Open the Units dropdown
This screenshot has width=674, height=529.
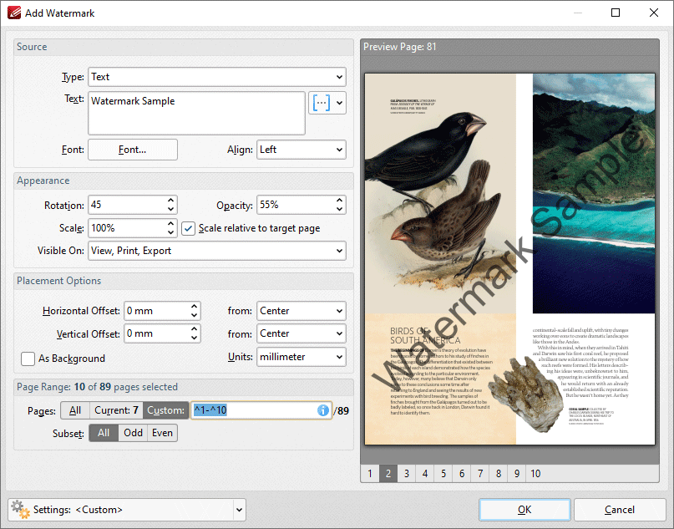pyautogui.click(x=302, y=357)
